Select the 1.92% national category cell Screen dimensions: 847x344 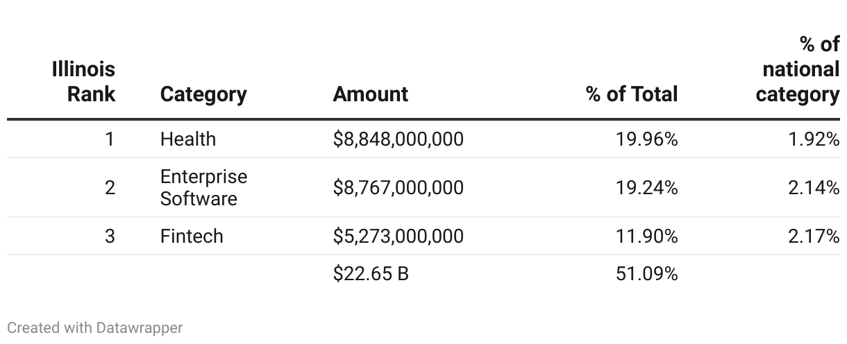point(814,139)
